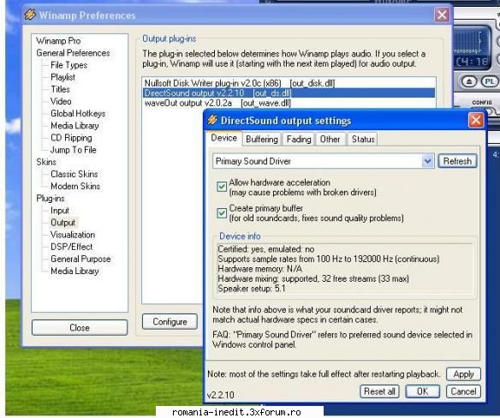Toggle the PL playlist button in Winamp player

490,81
